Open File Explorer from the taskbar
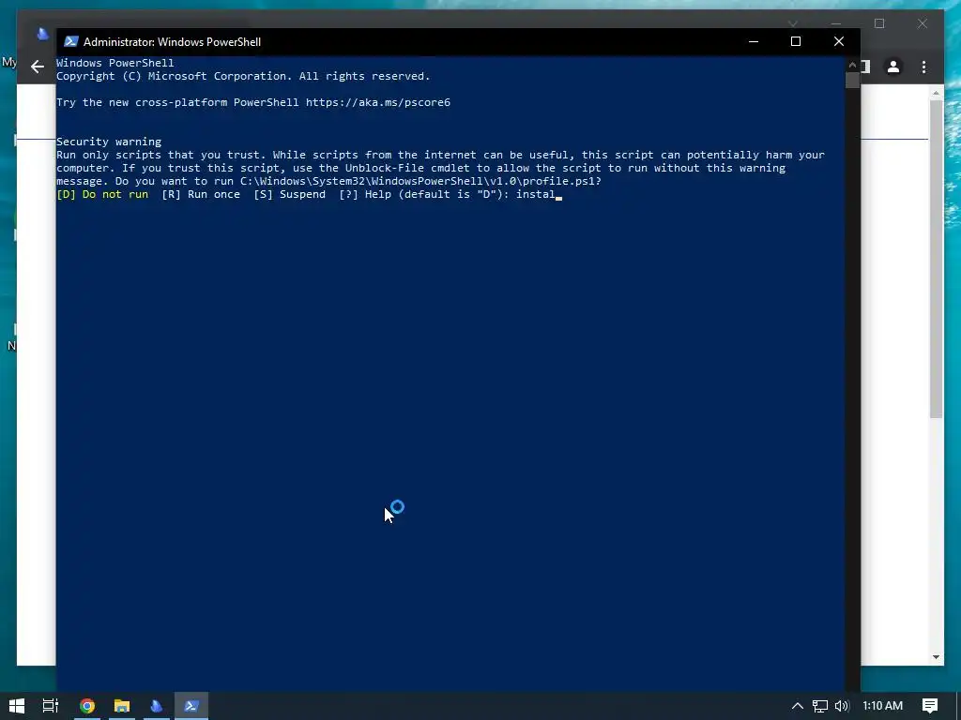961x720 pixels. coord(122,706)
